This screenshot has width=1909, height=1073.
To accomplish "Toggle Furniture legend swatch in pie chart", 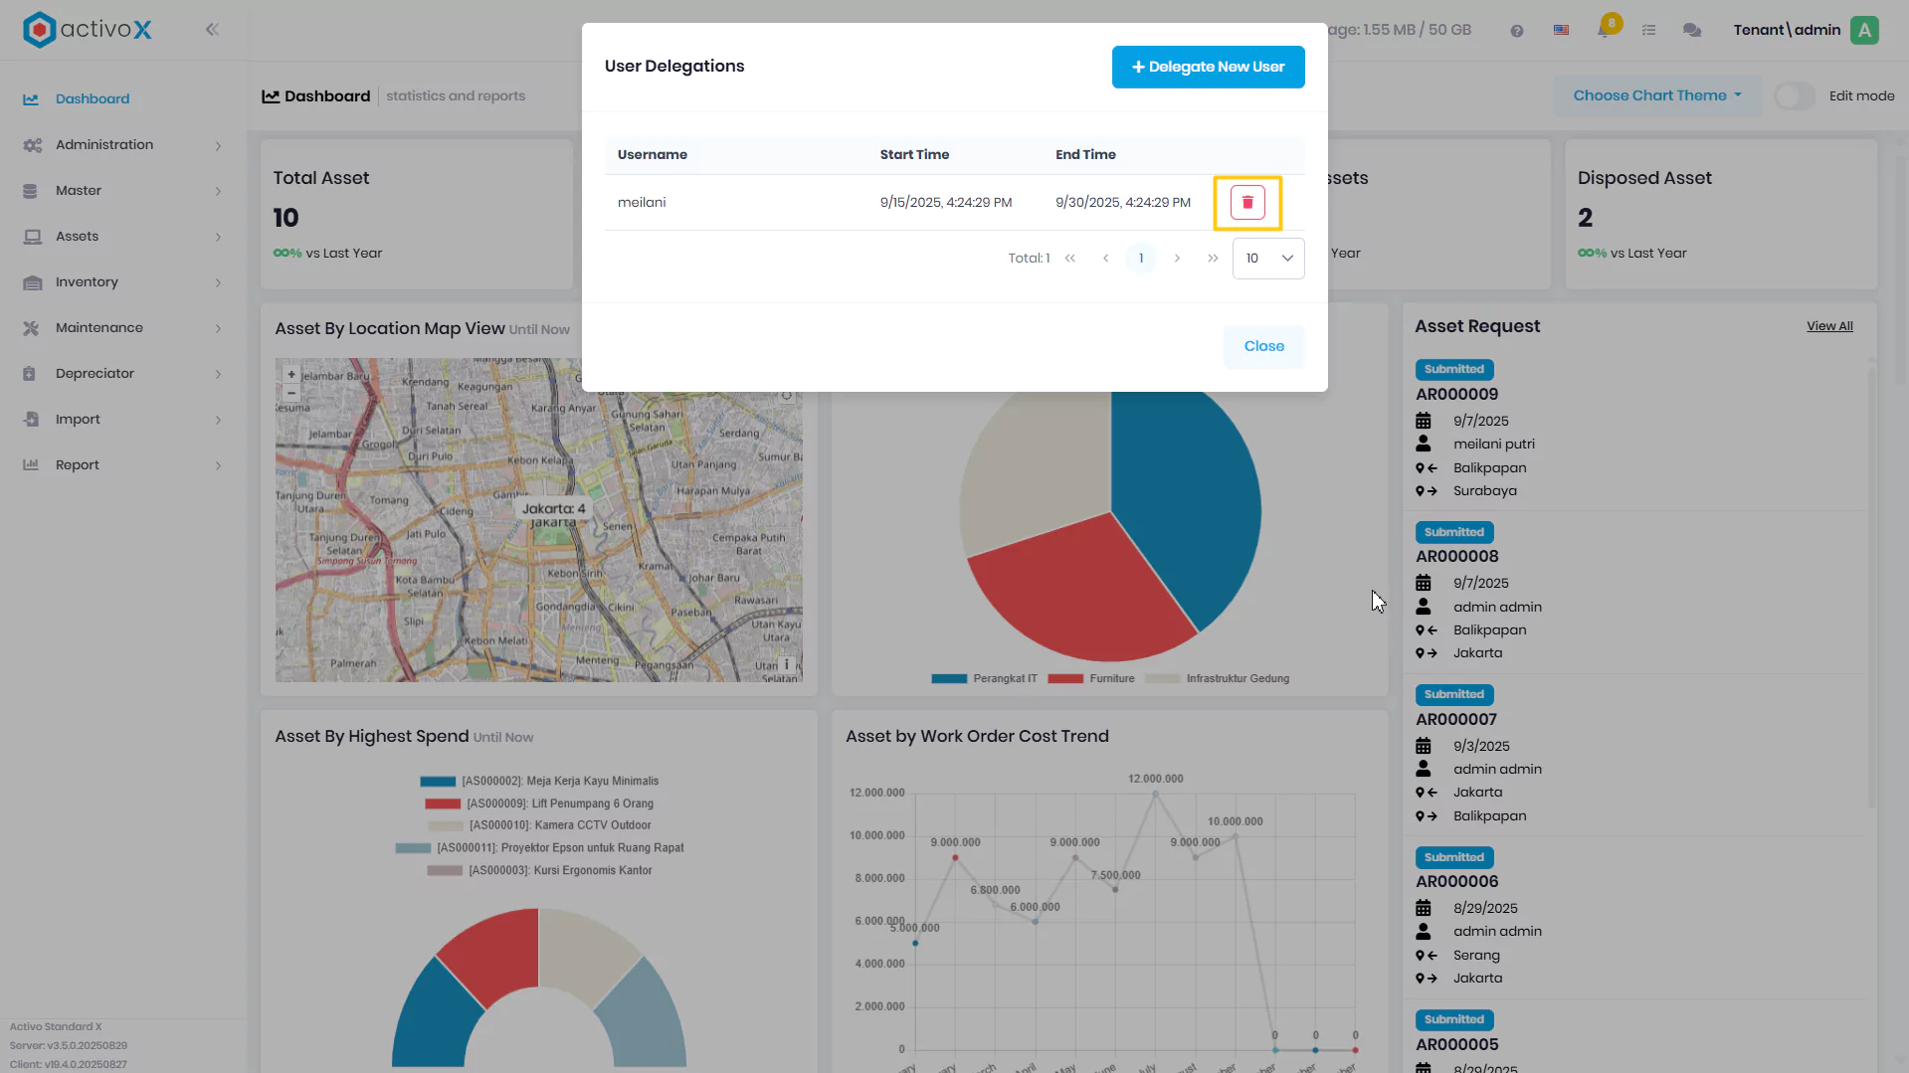I will tap(1065, 679).
